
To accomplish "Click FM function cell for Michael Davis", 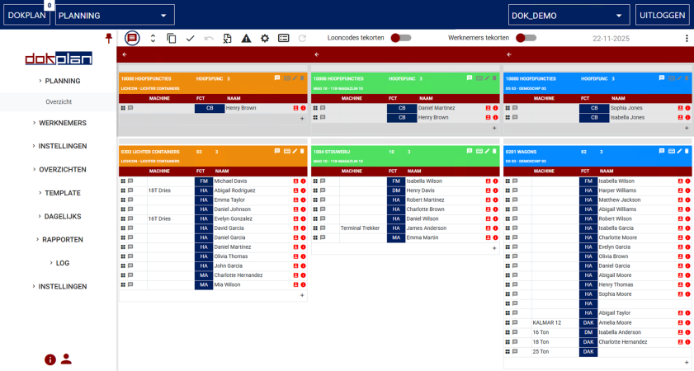I will (x=204, y=181).
